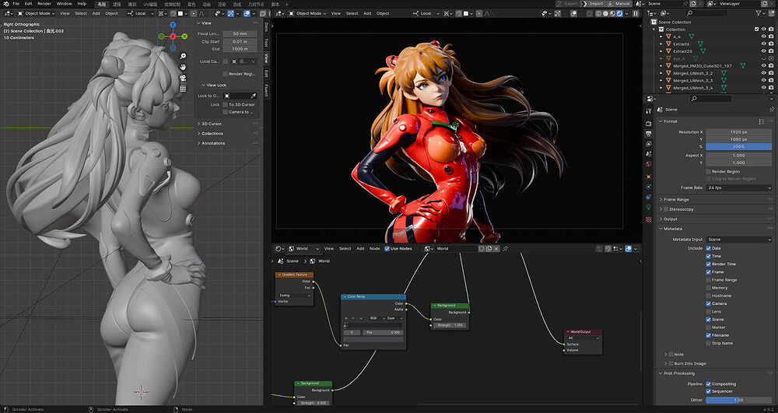Open the Render properties tab icon
The width and height of the screenshot is (778, 413).
[649, 124]
